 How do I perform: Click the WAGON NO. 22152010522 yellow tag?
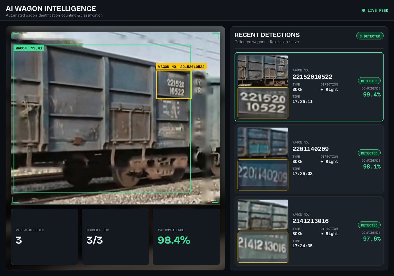click(181, 67)
